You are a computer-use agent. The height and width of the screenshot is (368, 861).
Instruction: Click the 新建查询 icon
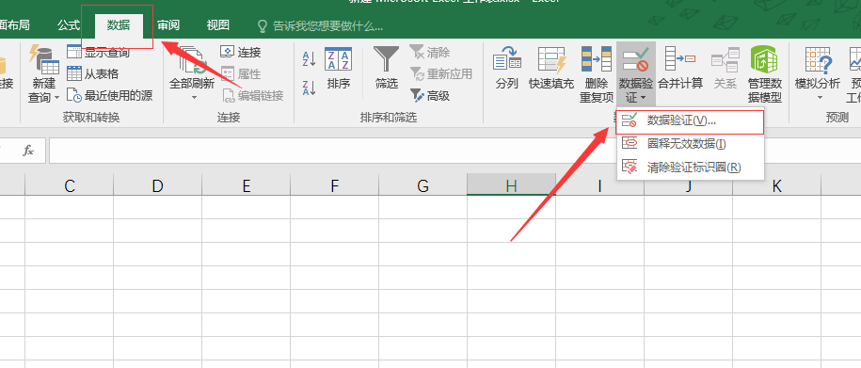pos(44,60)
